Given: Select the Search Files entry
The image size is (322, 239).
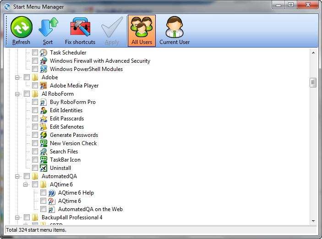Looking at the screenshot, I should click(x=64, y=152).
